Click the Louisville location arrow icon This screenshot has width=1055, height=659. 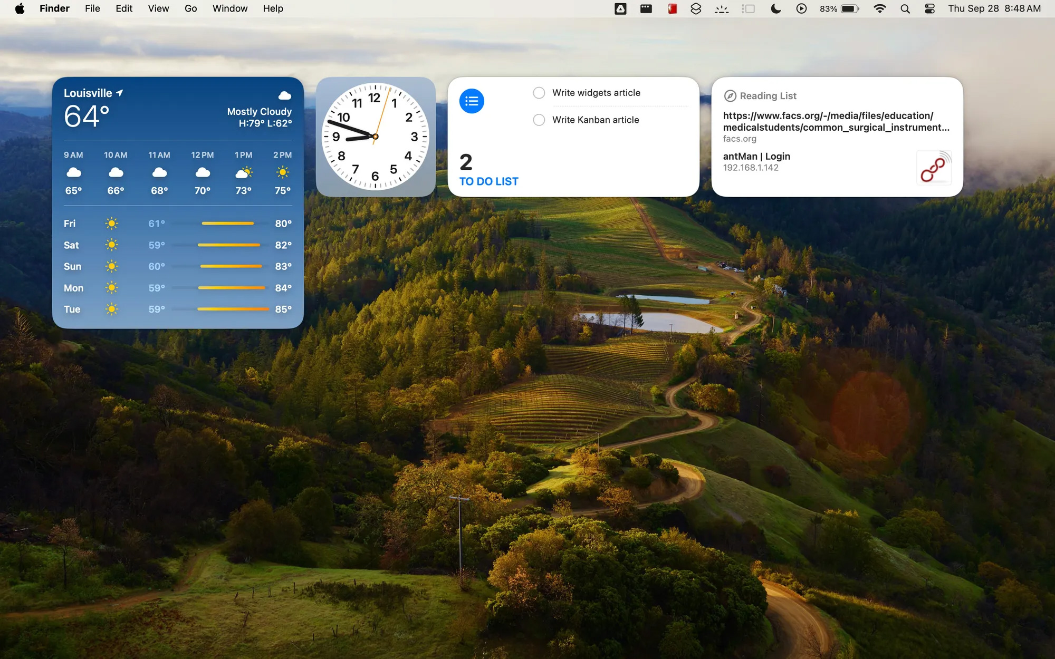pyautogui.click(x=120, y=93)
